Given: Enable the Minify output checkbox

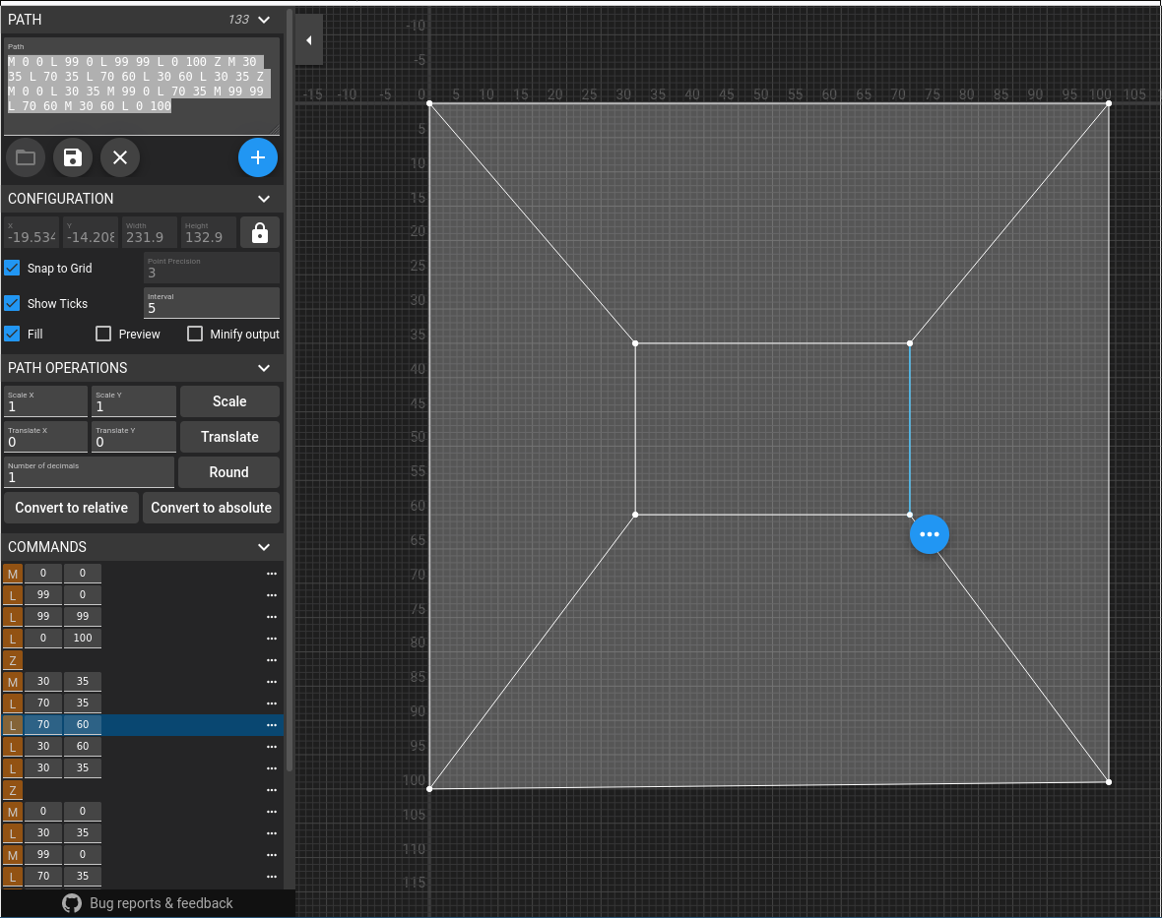Looking at the screenshot, I should point(195,334).
